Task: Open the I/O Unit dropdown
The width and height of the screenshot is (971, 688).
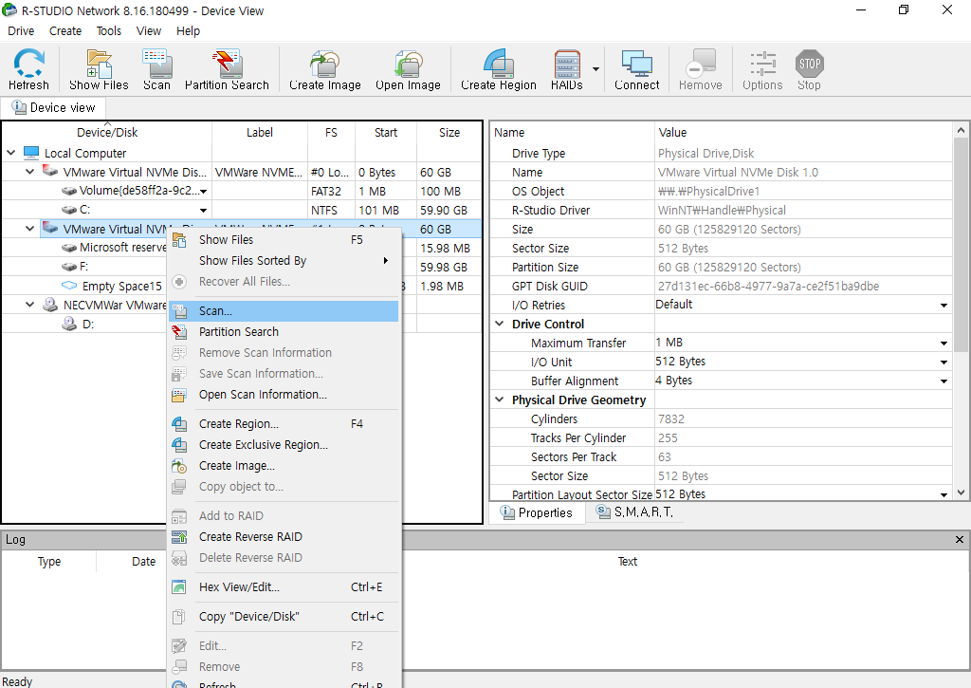Action: pos(944,362)
